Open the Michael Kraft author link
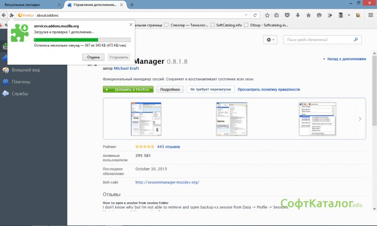This screenshot has height=226, width=377. click(129, 69)
